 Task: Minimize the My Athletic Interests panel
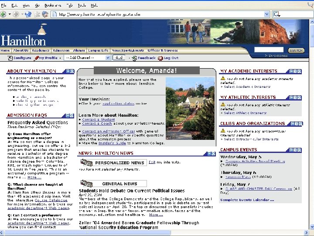(292, 97)
